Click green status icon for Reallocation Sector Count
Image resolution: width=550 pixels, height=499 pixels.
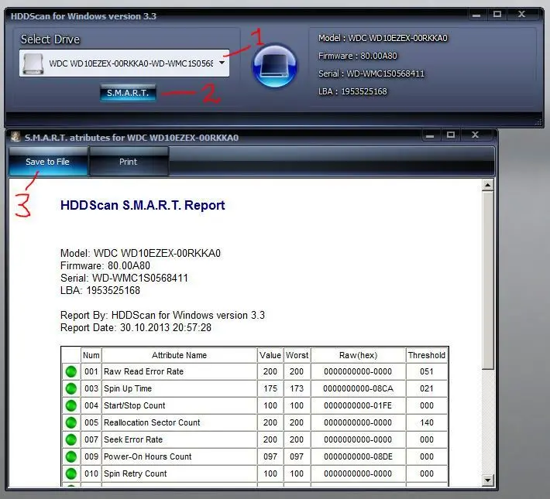pyautogui.click(x=71, y=422)
